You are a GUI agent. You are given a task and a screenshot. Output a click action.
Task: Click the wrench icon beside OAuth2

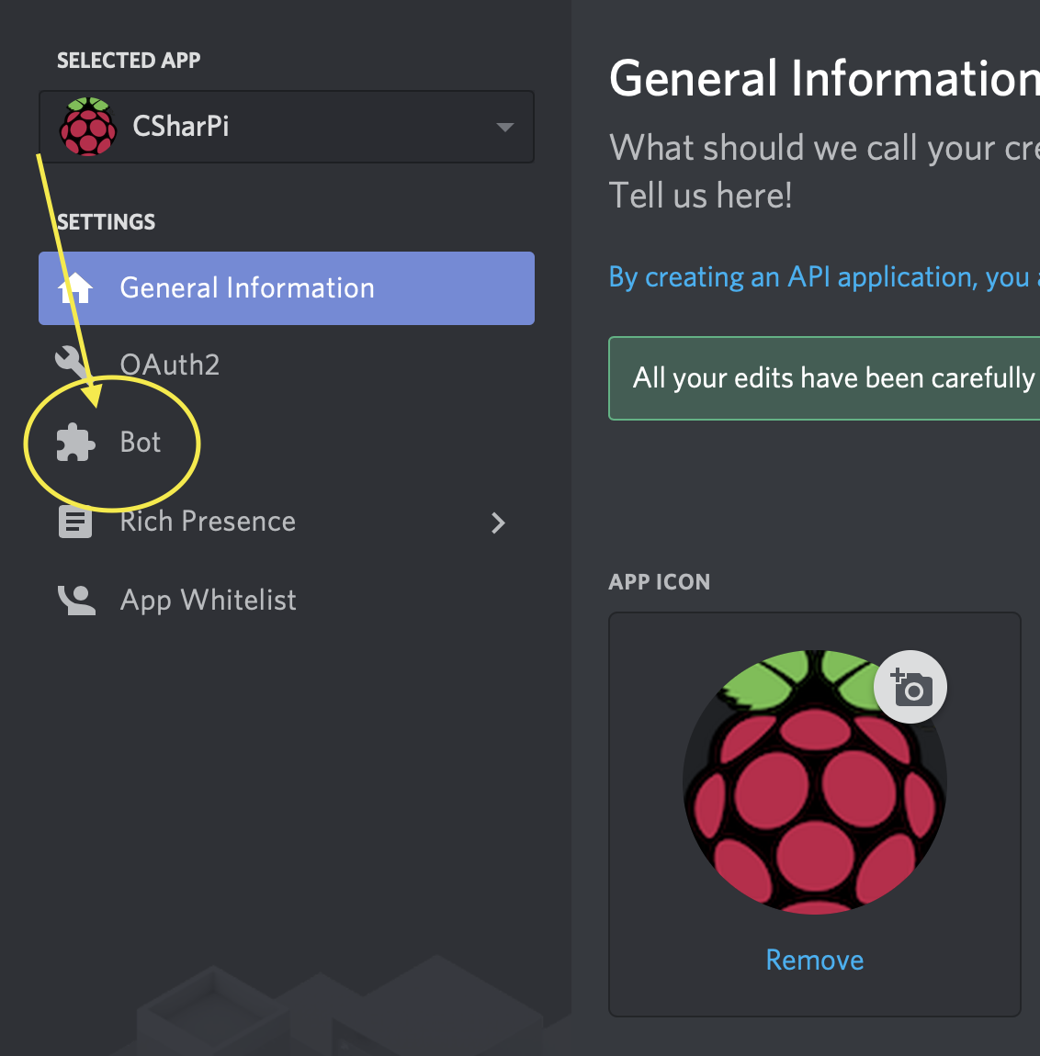[72, 362]
